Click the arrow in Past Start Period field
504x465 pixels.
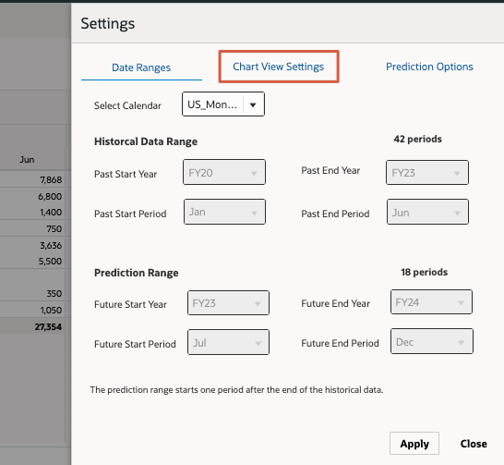[x=254, y=213]
